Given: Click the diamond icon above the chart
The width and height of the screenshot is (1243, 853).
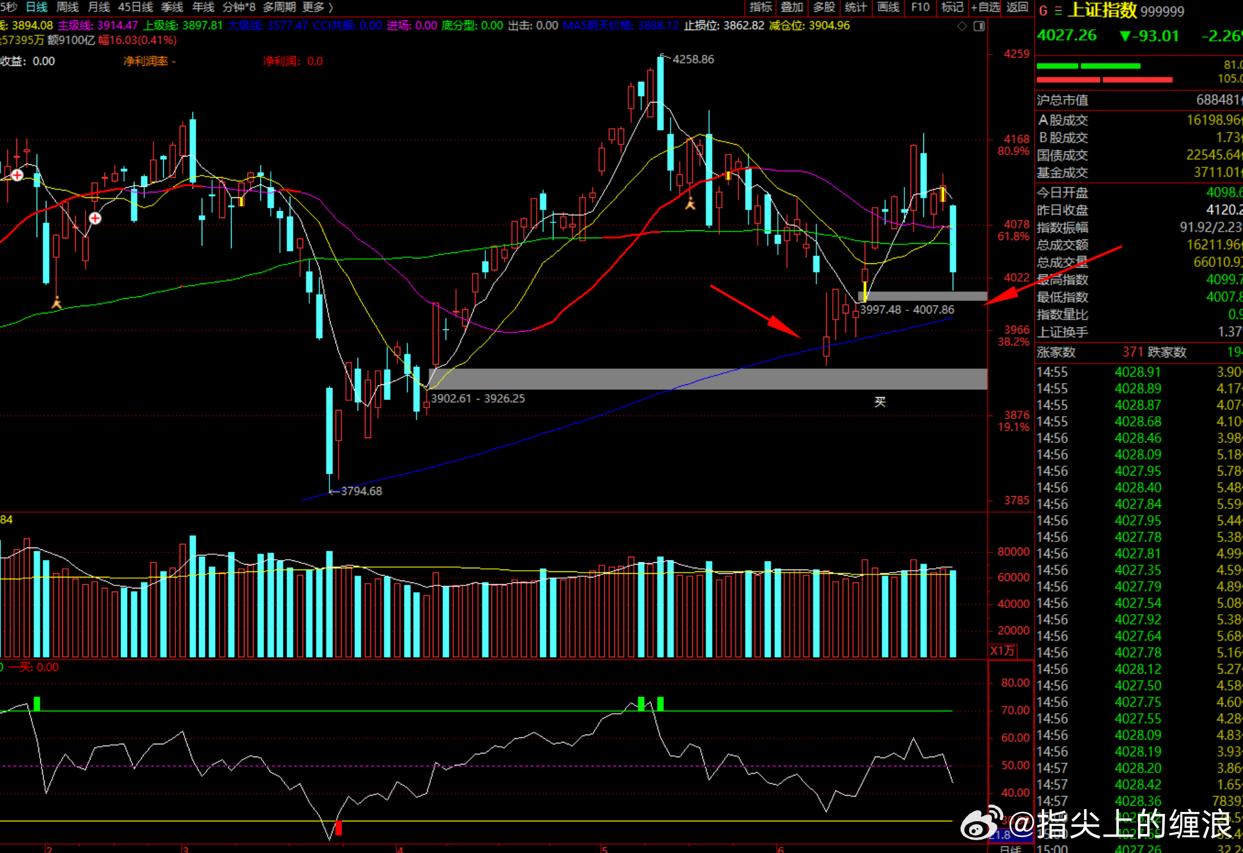Looking at the screenshot, I should click(x=962, y=26).
